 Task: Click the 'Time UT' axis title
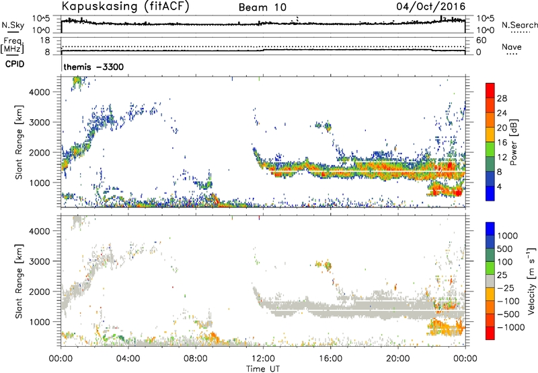click(263, 368)
